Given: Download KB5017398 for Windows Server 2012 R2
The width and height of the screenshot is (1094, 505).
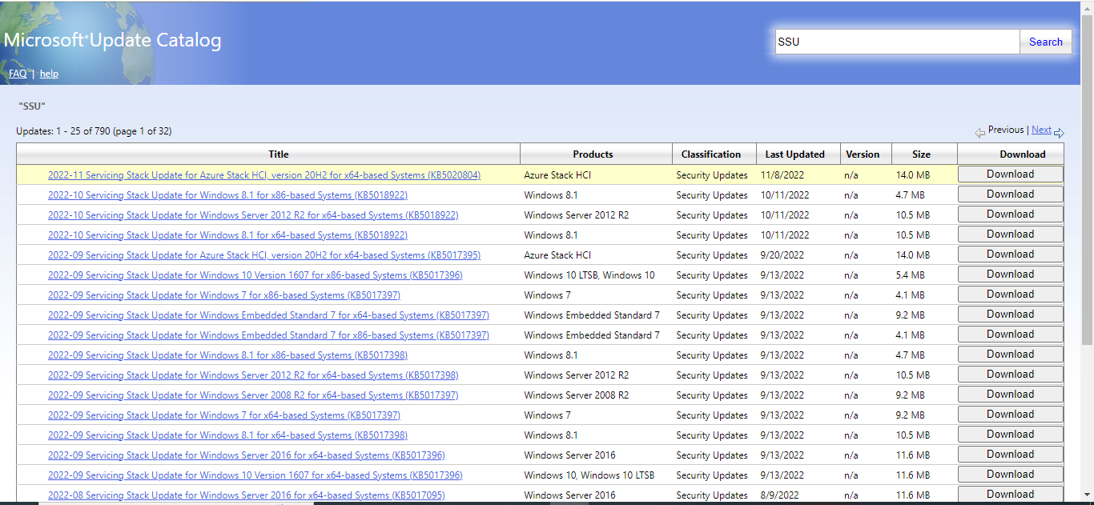Looking at the screenshot, I should (1010, 375).
